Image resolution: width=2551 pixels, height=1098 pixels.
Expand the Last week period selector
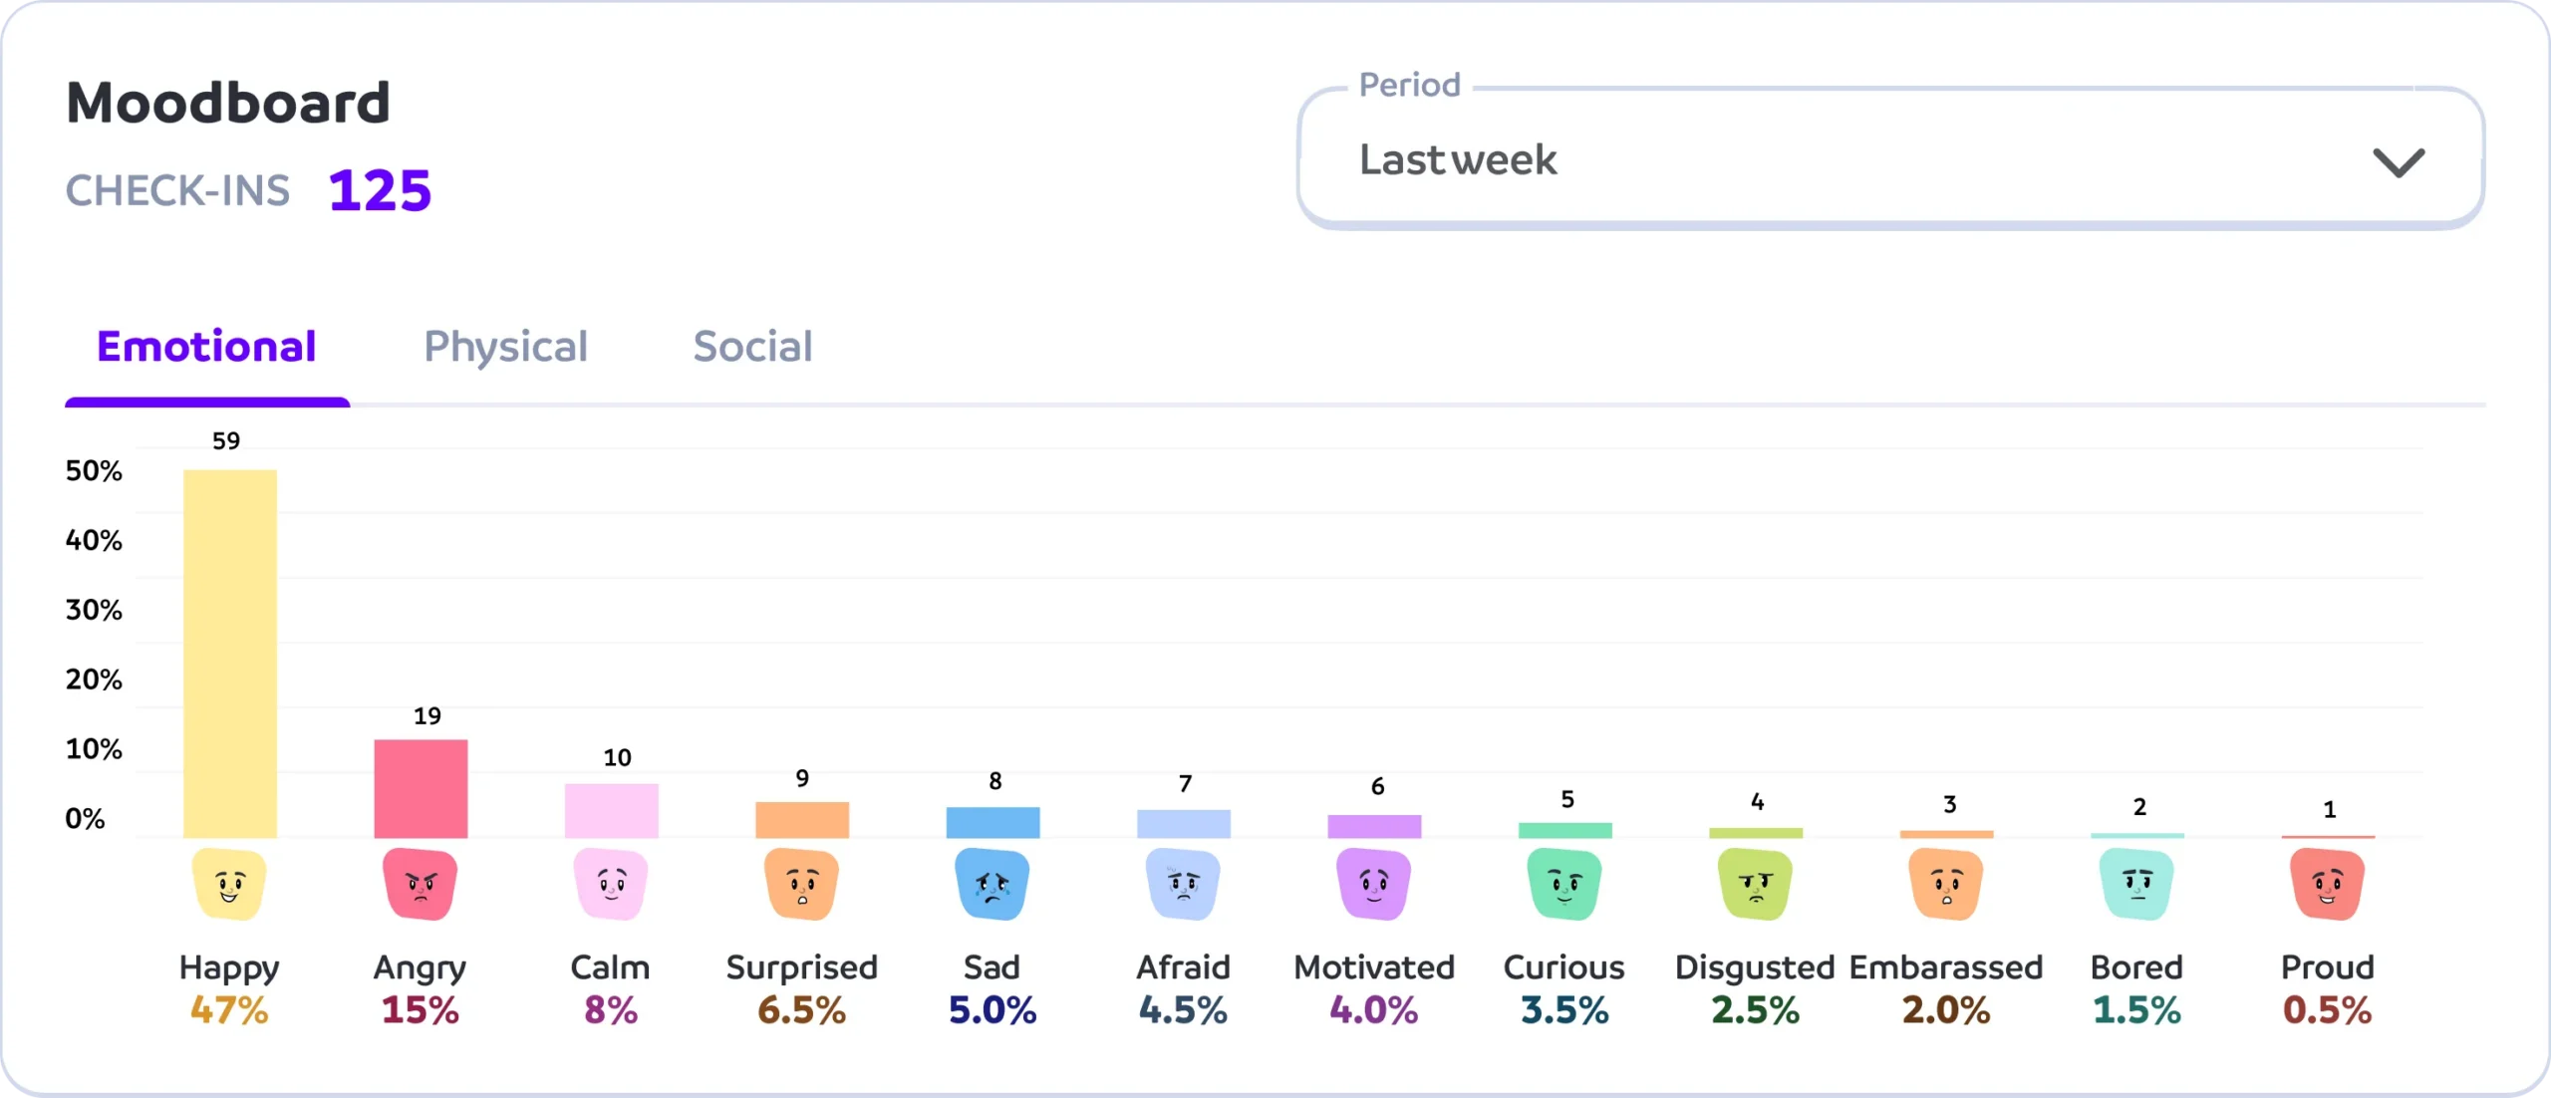pyautogui.click(x=1457, y=160)
